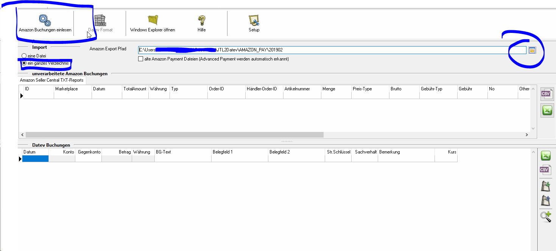The image size is (556, 251).
Task: Click the Gebühr column header
Action: click(473, 89)
